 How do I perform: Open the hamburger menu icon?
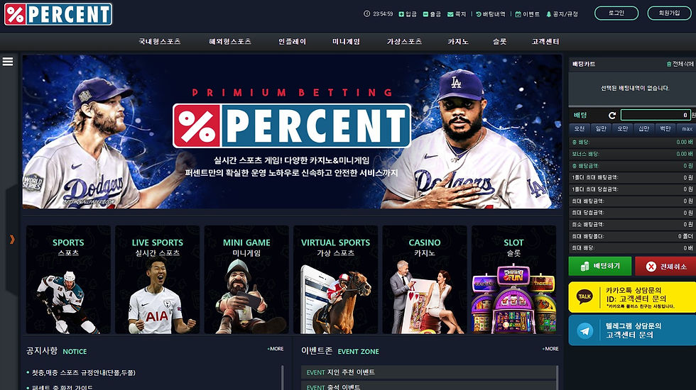8,62
